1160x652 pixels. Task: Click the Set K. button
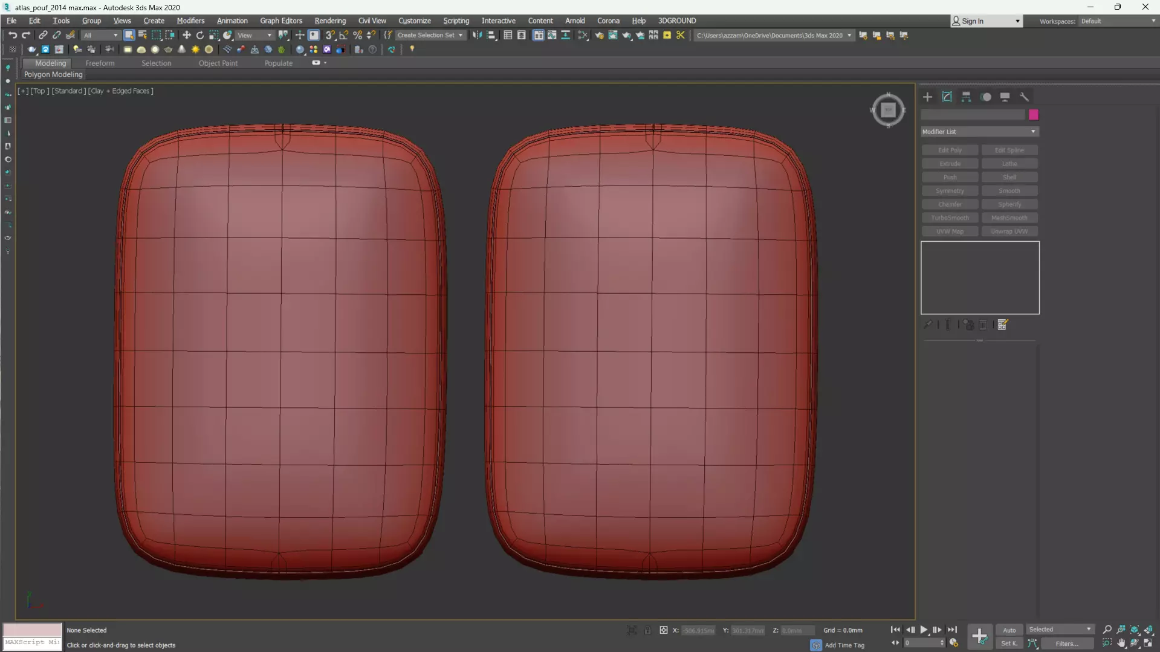point(1009,644)
